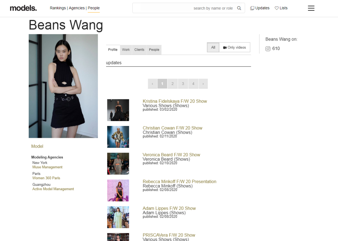Switch to the Work tab

pyautogui.click(x=126, y=50)
